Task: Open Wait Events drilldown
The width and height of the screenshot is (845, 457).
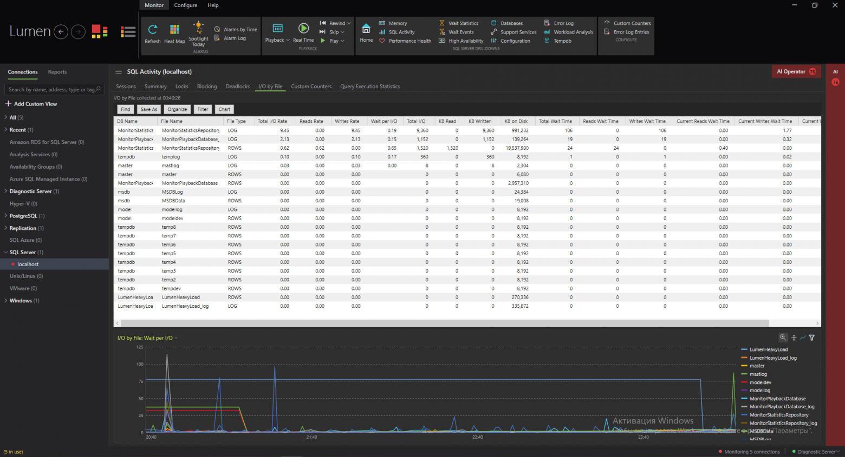Action: 456,32
